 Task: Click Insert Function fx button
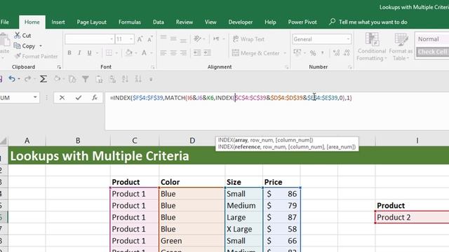[x=95, y=98]
